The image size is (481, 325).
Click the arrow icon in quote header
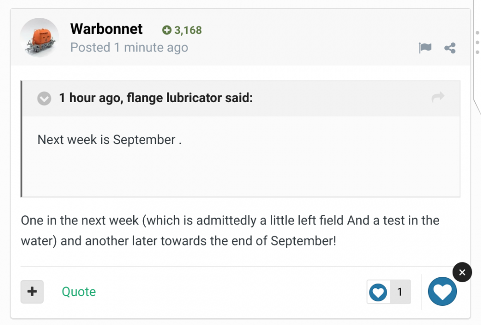[x=438, y=98]
